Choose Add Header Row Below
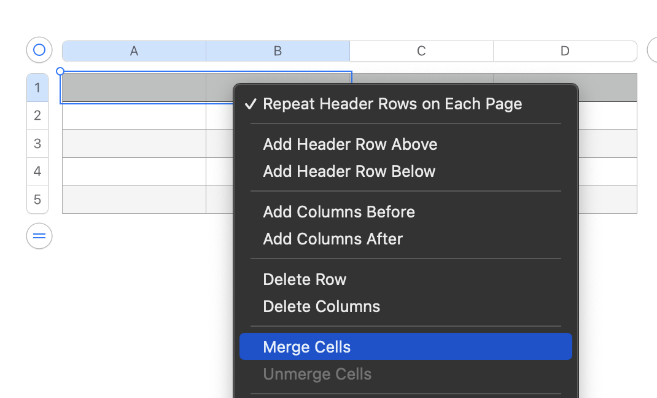Viewport: 657px width, 398px height. click(349, 171)
